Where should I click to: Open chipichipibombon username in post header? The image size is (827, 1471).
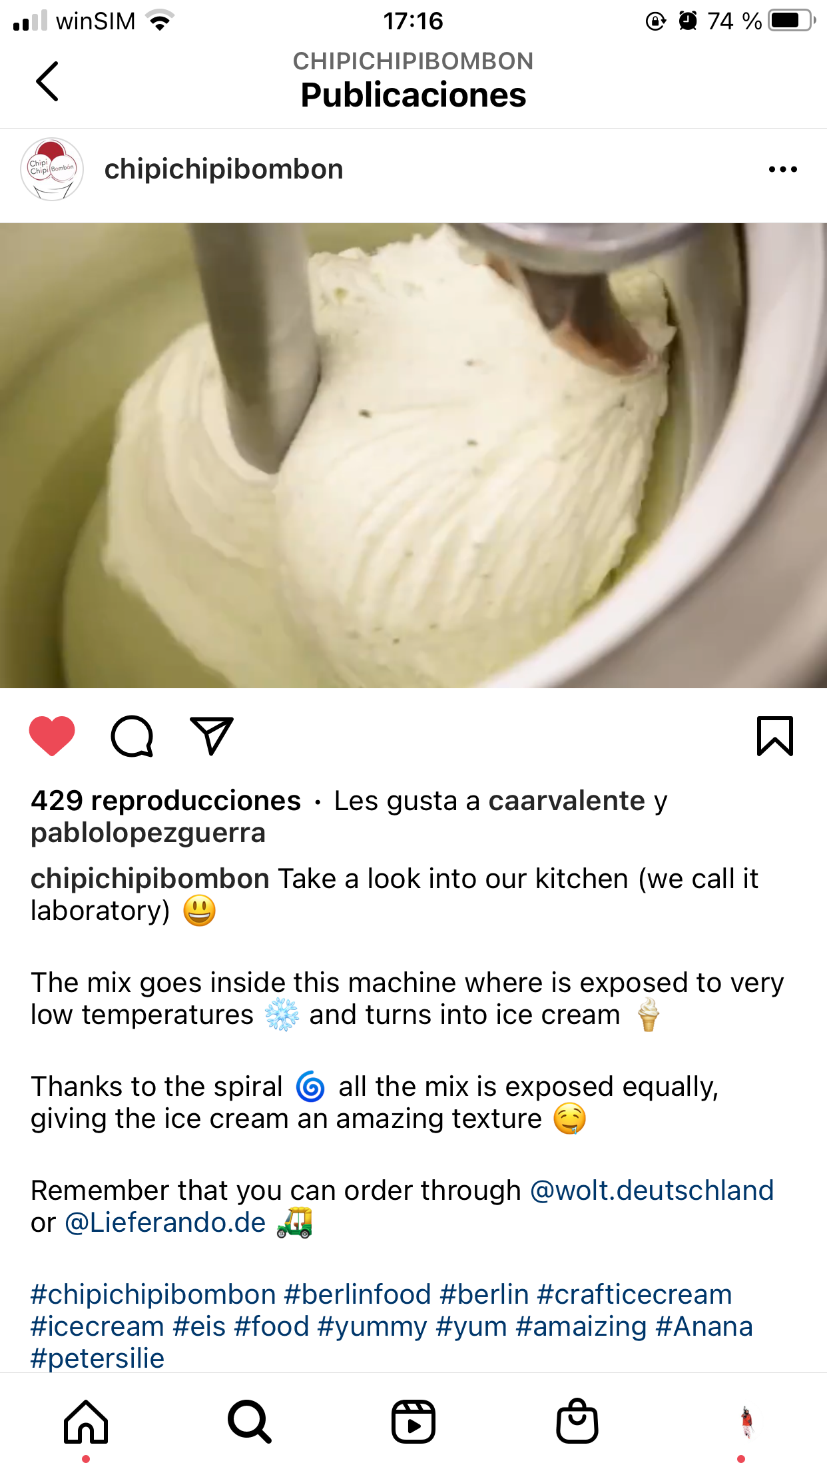(224, 169)
